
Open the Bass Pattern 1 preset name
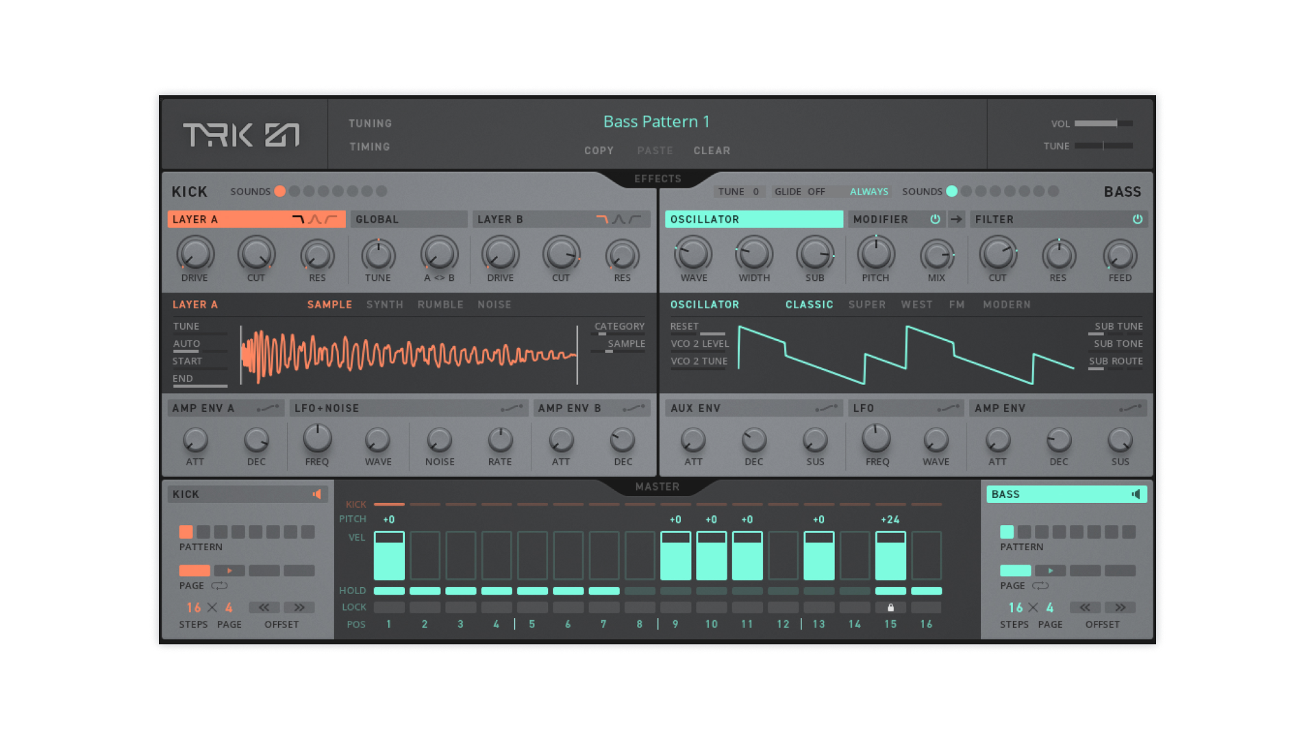coord(656,122)
